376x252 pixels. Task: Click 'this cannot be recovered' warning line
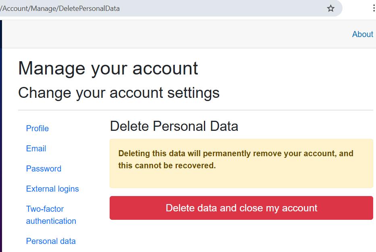coord(167,165)
